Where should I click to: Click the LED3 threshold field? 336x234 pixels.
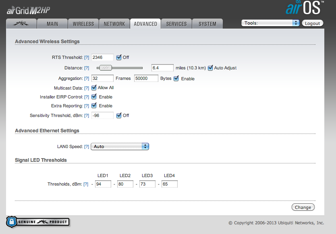[x=147, y=184]
